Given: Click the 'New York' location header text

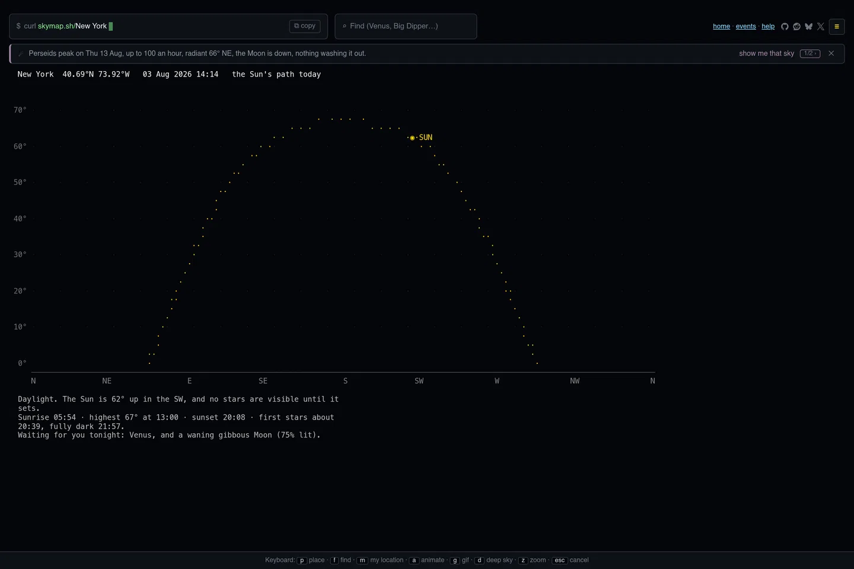Looking at the screenshot, I should [36, 74].
